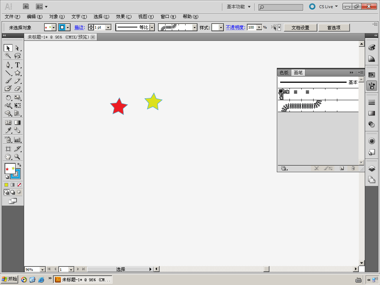Open the 对象(O) menu
Image resolution: width=380 pixels, height=285 pixels.
point(57,17)
